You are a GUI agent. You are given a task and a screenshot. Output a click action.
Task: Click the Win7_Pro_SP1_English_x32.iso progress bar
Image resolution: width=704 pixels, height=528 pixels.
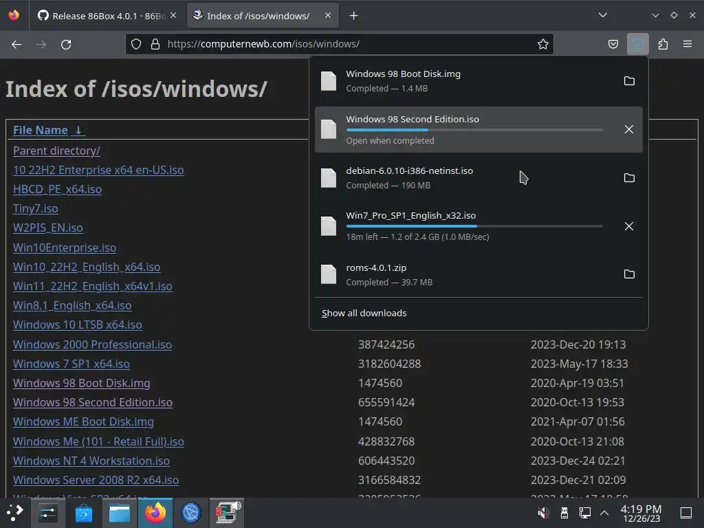474,226
